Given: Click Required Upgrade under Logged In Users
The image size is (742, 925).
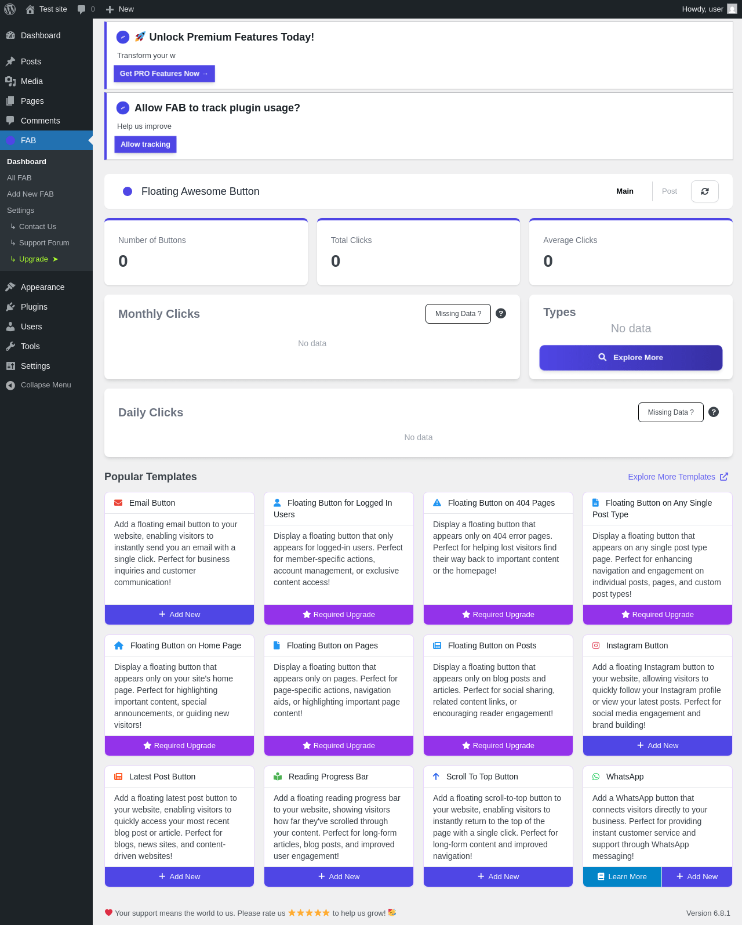Looking at the screenshot, I should [x=339, y=615].
